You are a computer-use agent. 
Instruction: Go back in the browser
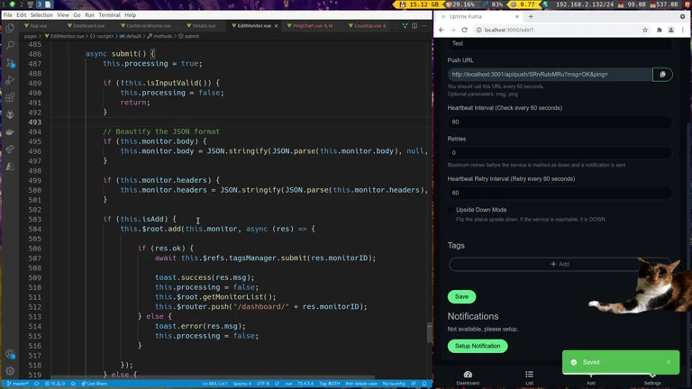[x=442, y=30]
